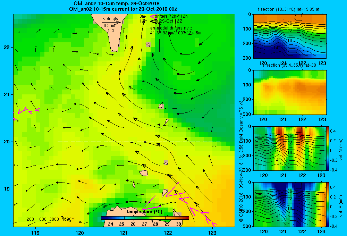Click the "1 d" legend text
This screenshot has height=236, width=347.
(x=111, y=30)
